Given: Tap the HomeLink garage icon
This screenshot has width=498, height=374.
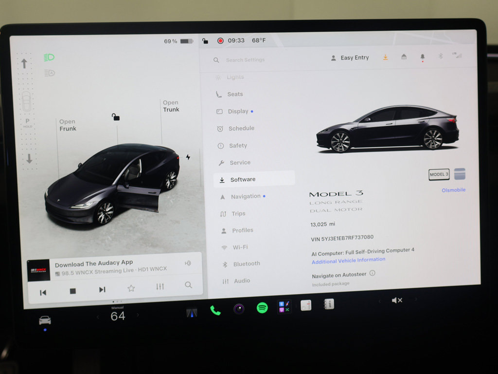Looking at the screenshot, I should point(404,56).
